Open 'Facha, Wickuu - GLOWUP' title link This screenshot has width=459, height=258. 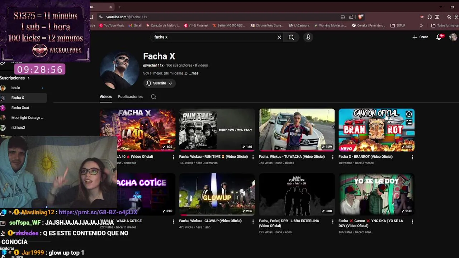(x=210, y=221)
